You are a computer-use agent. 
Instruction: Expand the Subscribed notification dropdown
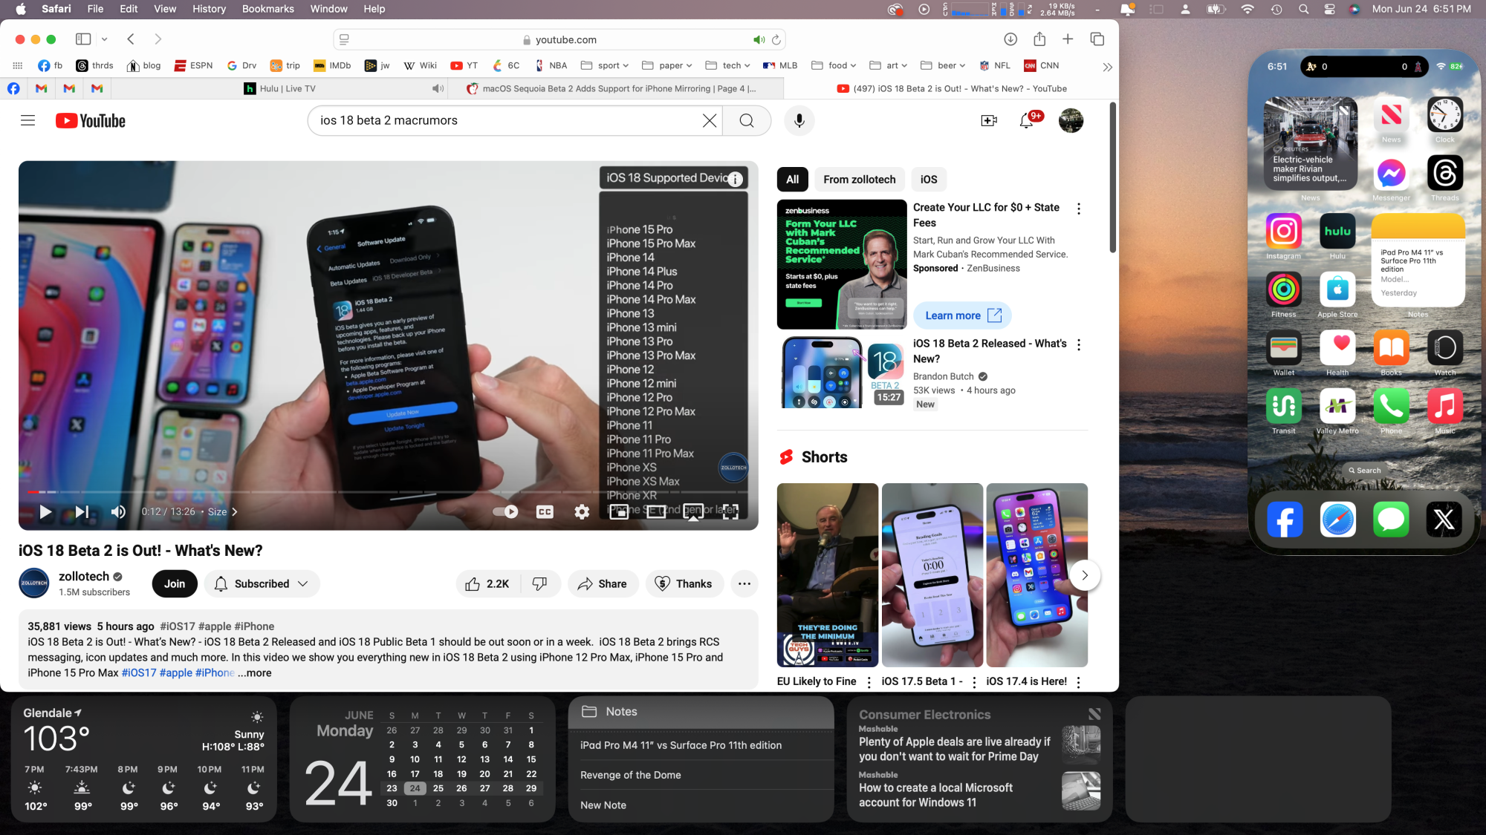(x=262, y=584)
